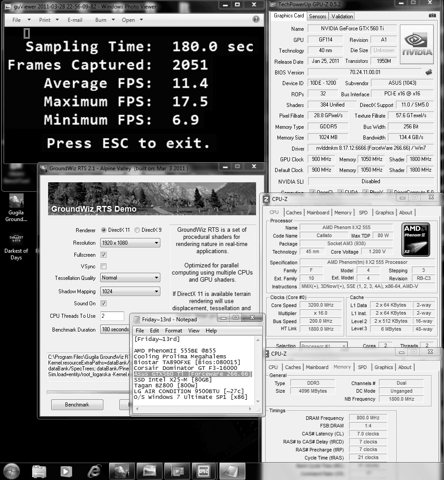Open the Darkest of Days desktop icon
Viewport: 444px width, 480px height.
16,247
